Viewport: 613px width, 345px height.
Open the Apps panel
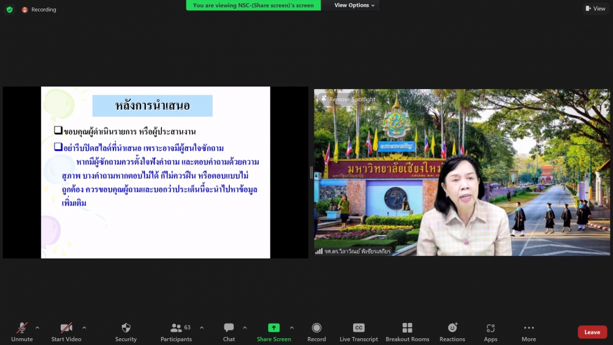coord(490,331)
